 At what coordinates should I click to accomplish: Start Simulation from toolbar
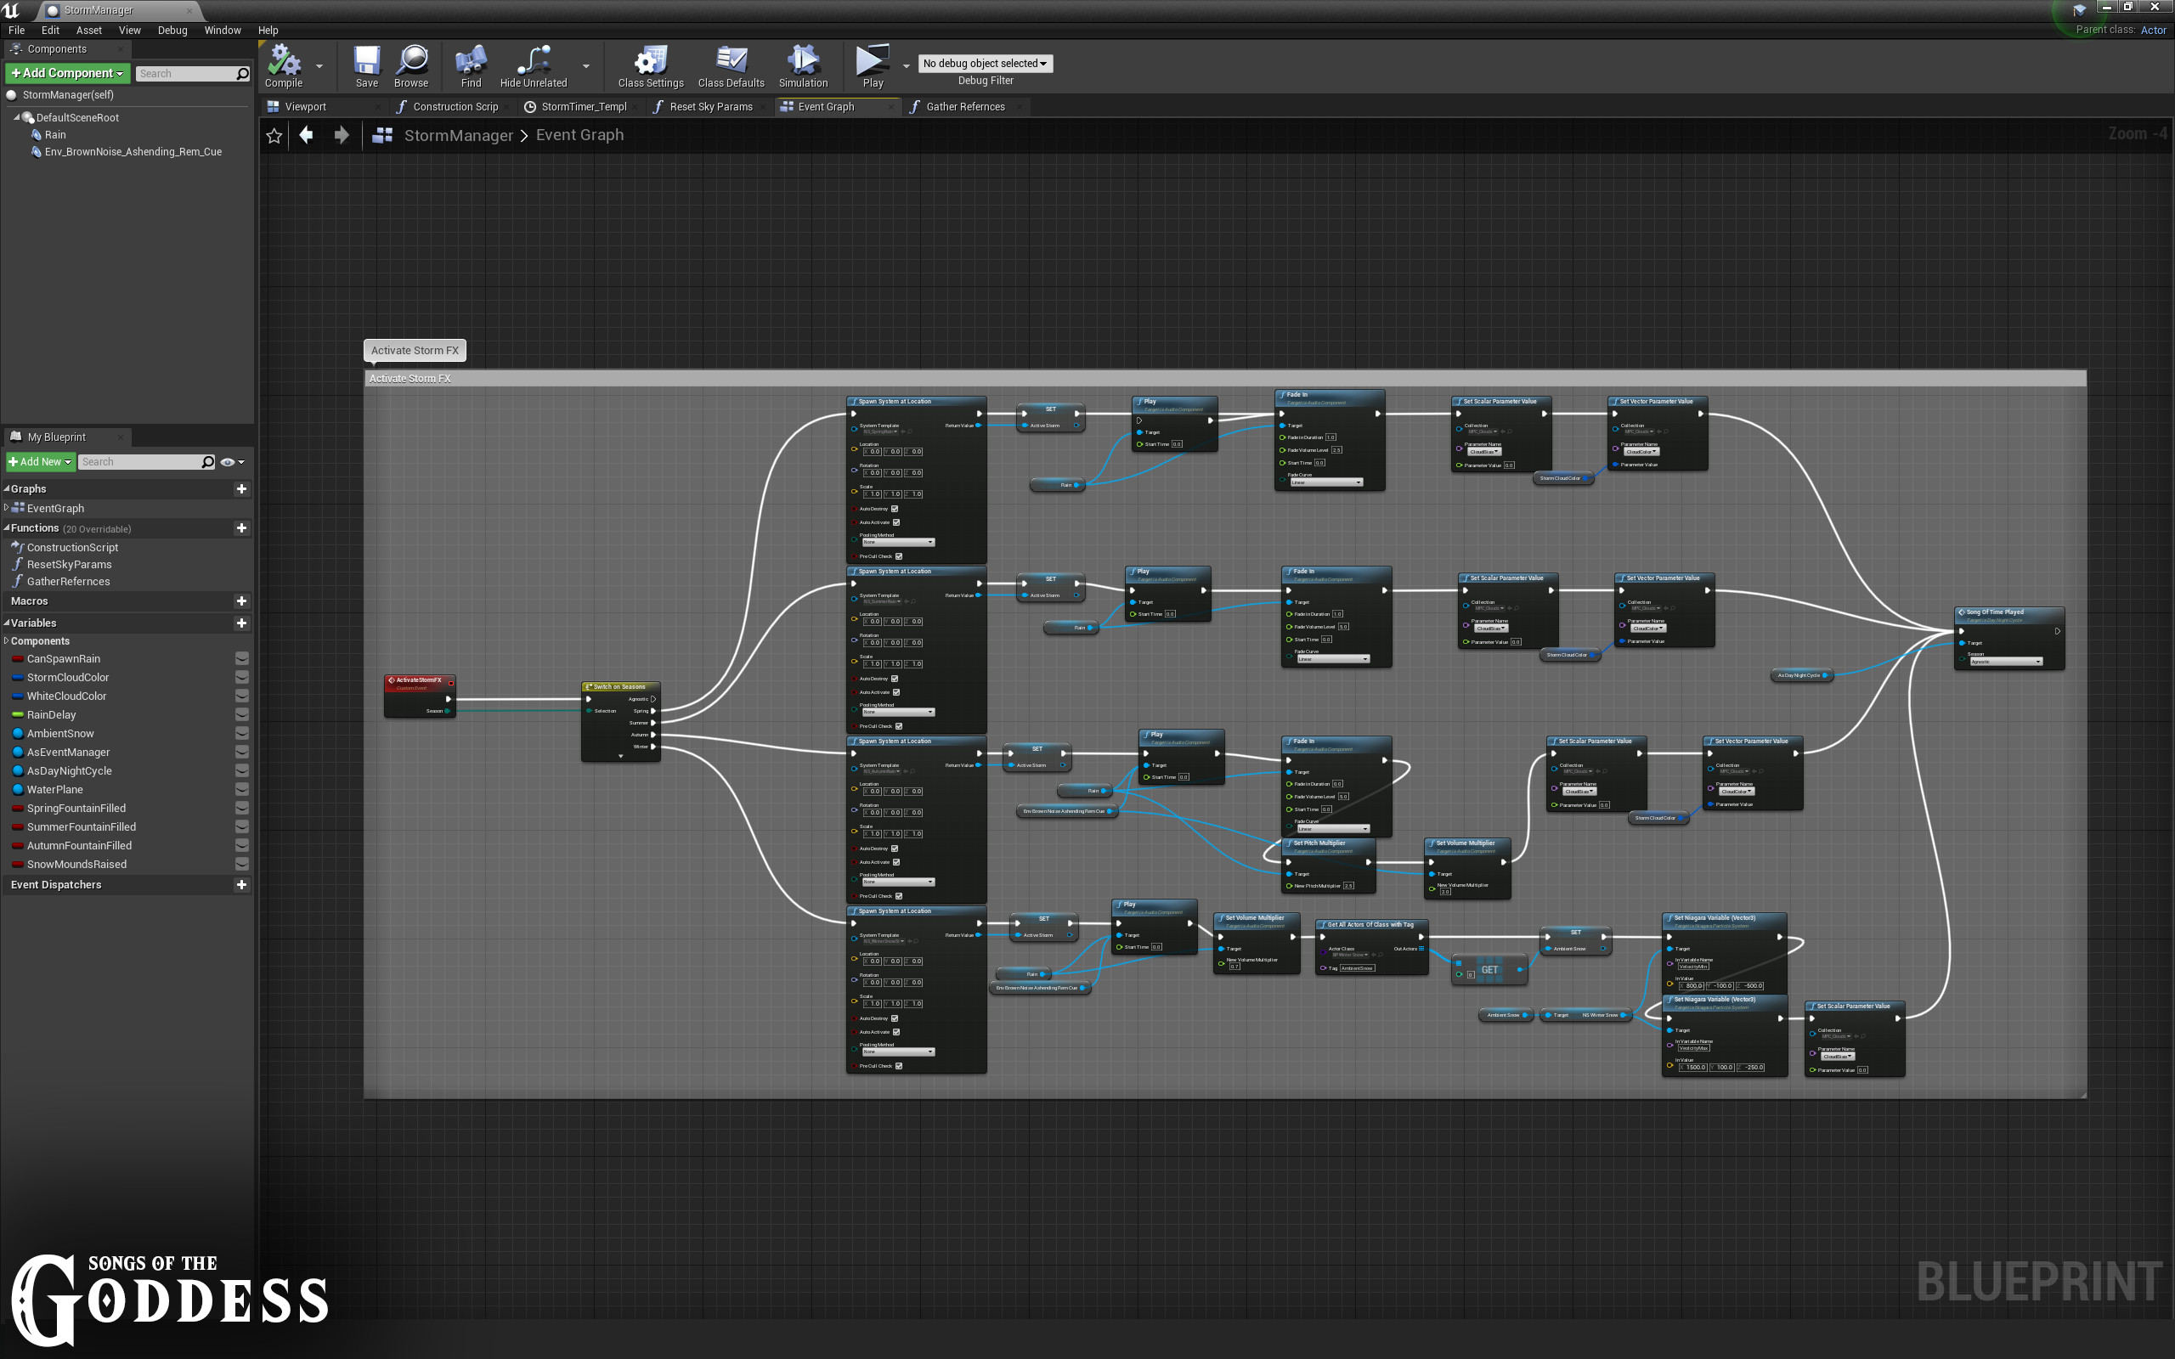802,61
